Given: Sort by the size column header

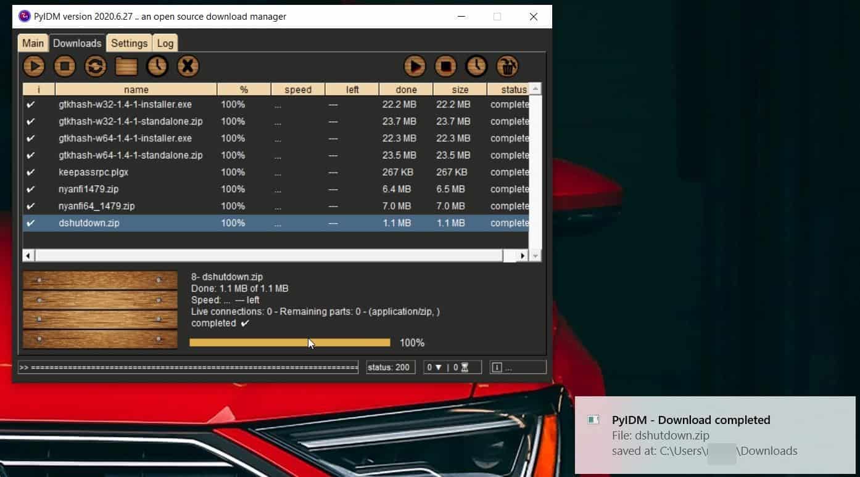Looking at the screenshot, I should point(460,89).
